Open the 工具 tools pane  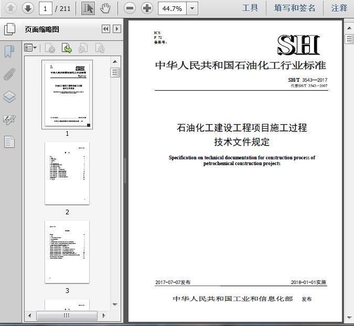click(x=250, y=8)
